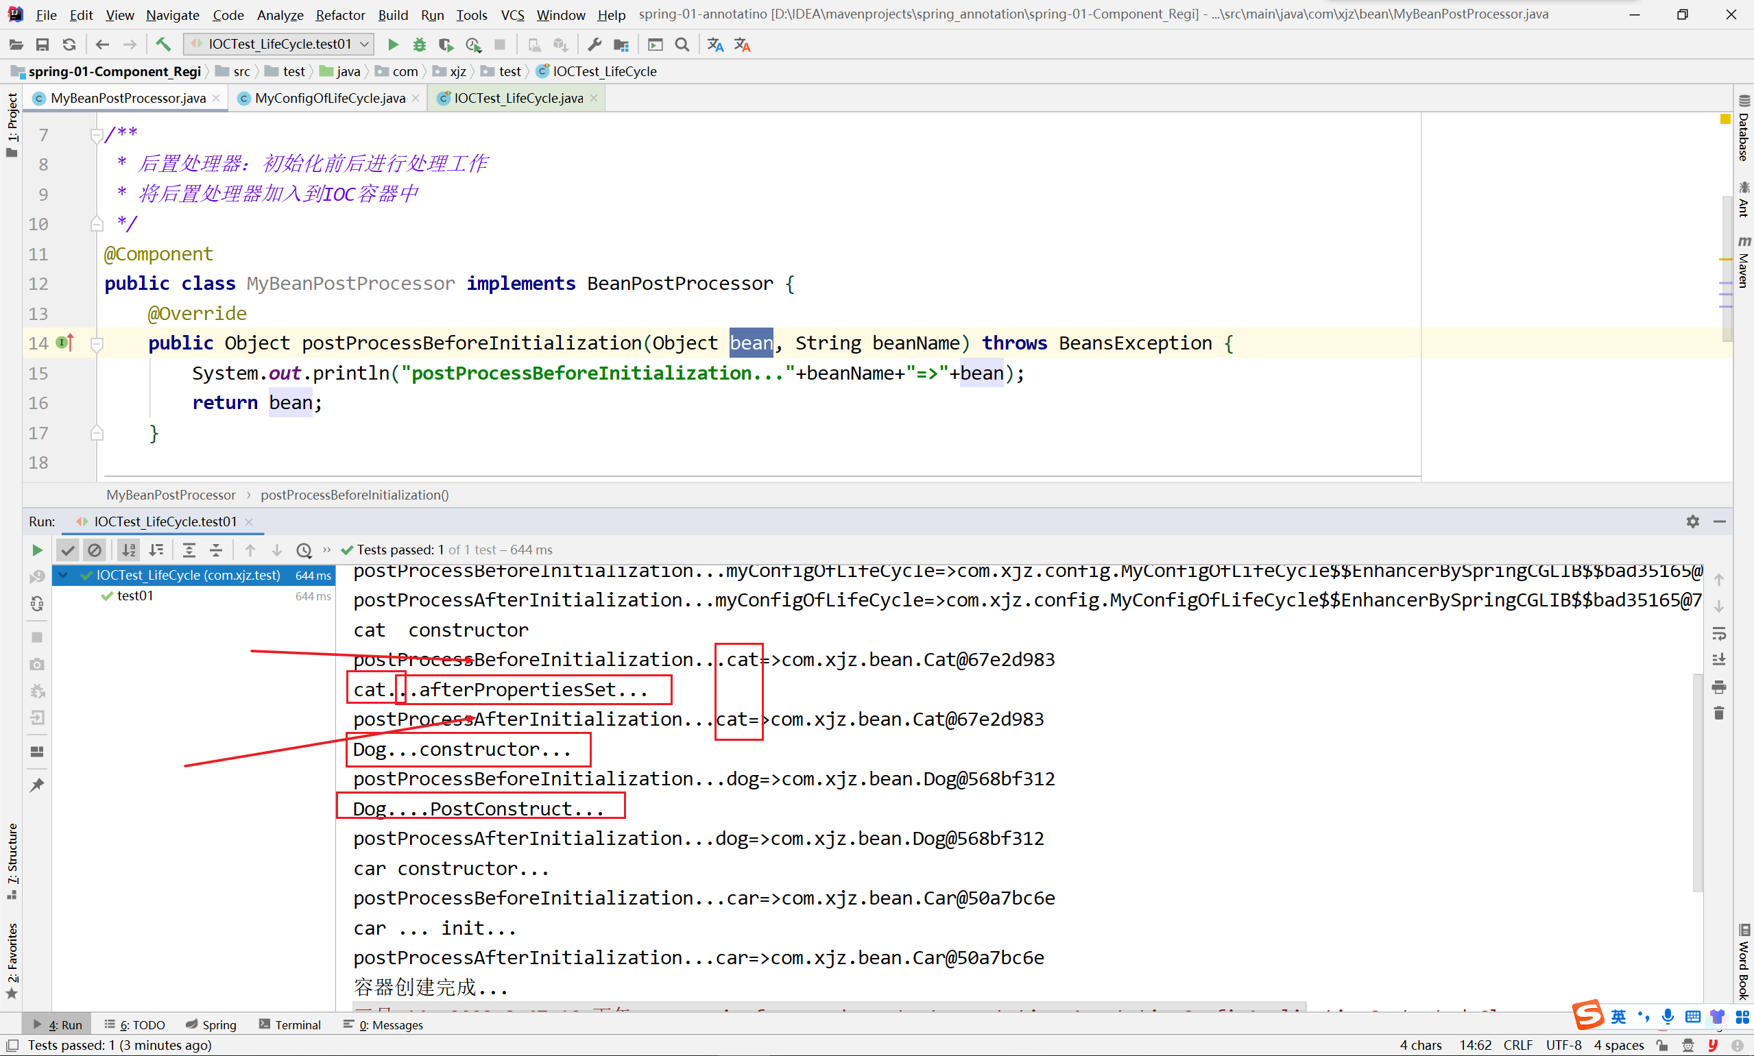Collapse All test results
The width and height of the screenshot is (1754, 1056).
tap(217, 550)
